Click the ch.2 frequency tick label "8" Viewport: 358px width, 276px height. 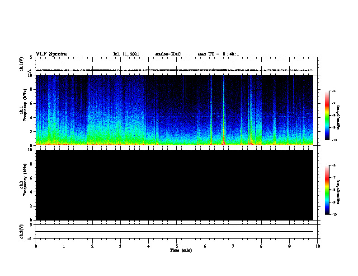click(31, 164)
